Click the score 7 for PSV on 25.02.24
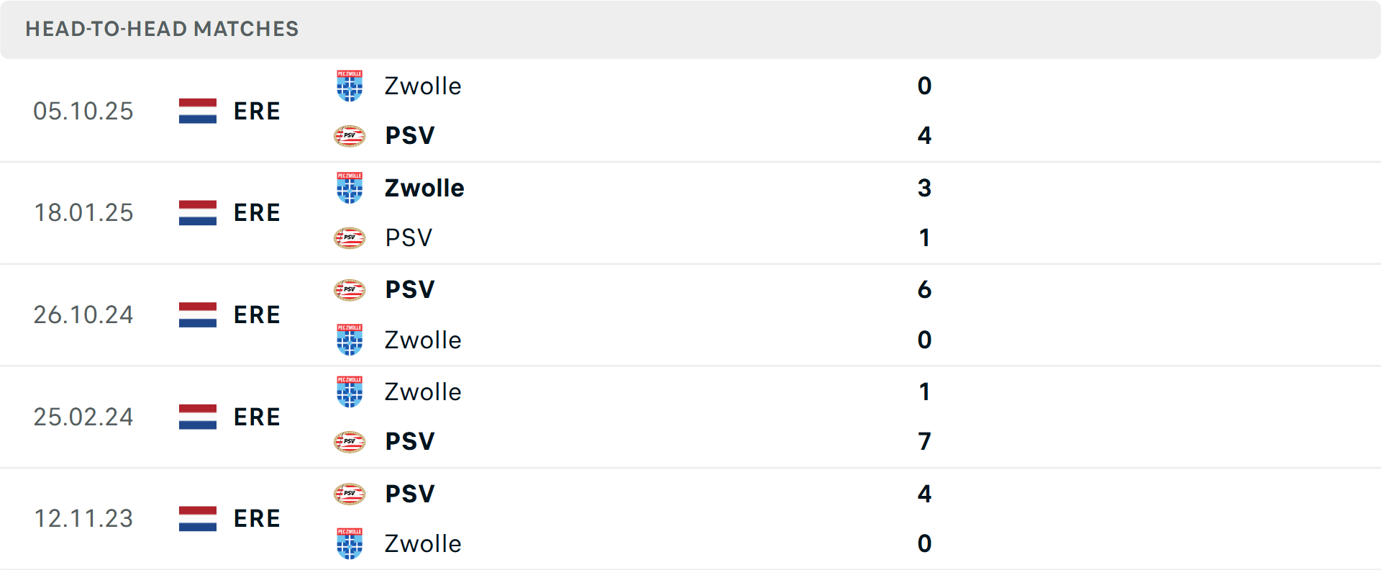The image size is (1381, 570). [x=925, y=442]
